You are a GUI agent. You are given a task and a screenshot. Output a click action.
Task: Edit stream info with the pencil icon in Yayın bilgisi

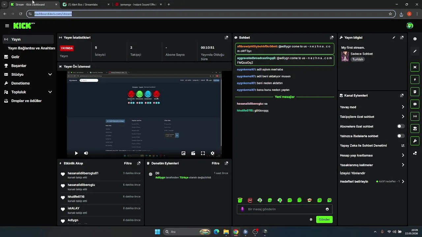click(x=394, y=38)
